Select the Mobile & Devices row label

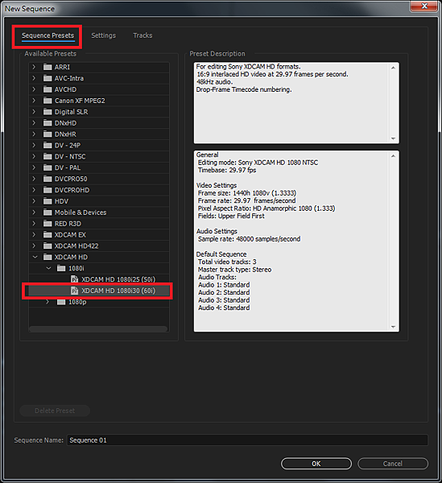coord(81,213)
